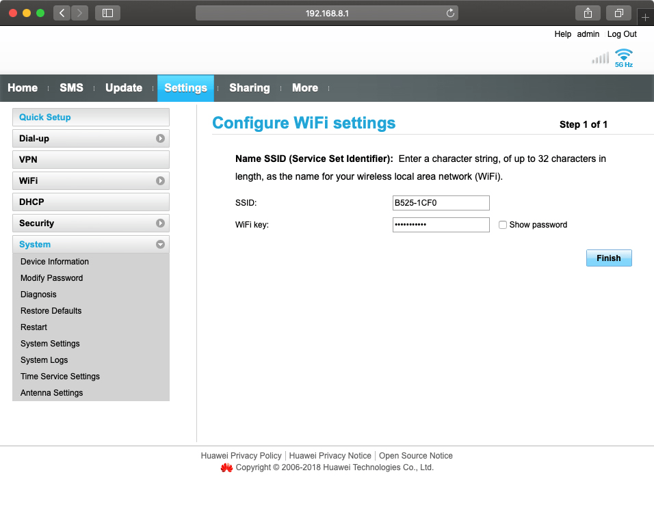Click the Safari share icon
This screenshot has width=654, height=531.
[588, 13]
